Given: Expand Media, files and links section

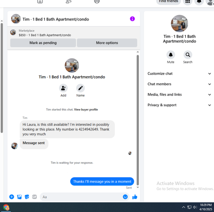Looking at the screenshot, I should point(179,95).
